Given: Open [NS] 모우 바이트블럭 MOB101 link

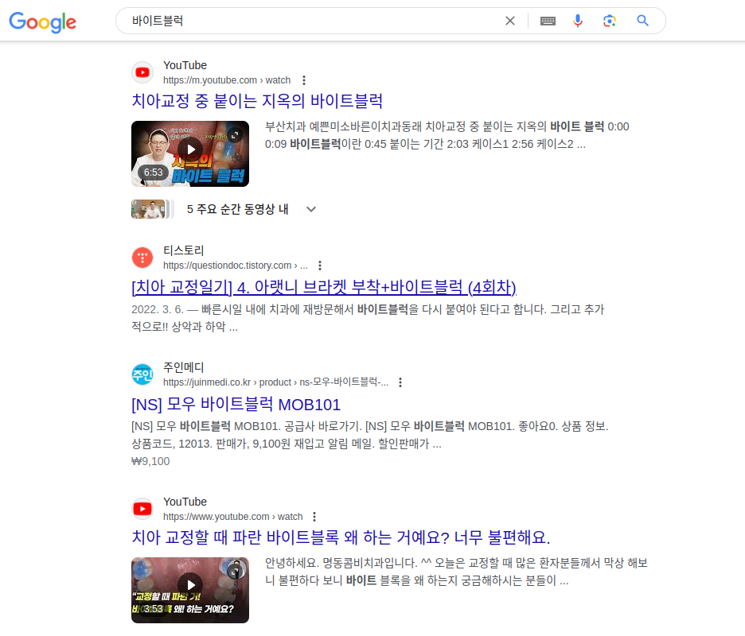Looking at the screenshot, I should pyautogui.click(x=236, y=405).
